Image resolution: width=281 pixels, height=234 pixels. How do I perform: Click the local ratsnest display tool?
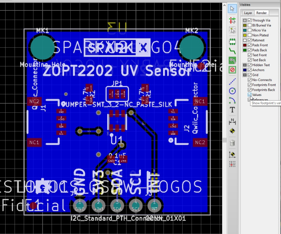pos(232,30)
